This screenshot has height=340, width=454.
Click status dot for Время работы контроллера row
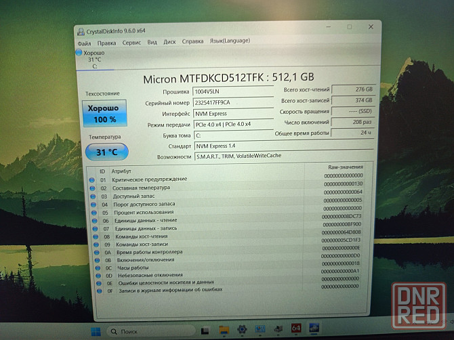[97, 253]
